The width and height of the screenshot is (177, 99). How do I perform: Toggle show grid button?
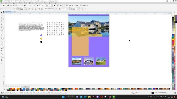[x=61, y=5]
